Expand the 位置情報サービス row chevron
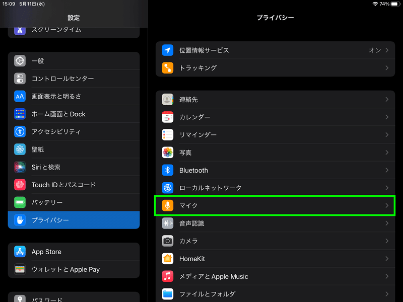The height and width of the screenshot is (302, 403). (x=387, y=50)
